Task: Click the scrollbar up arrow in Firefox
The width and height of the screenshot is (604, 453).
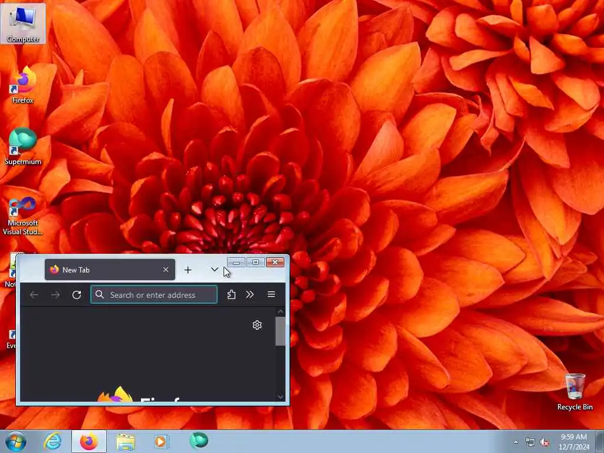Action: pyautogui.click(x=280, y=311)
